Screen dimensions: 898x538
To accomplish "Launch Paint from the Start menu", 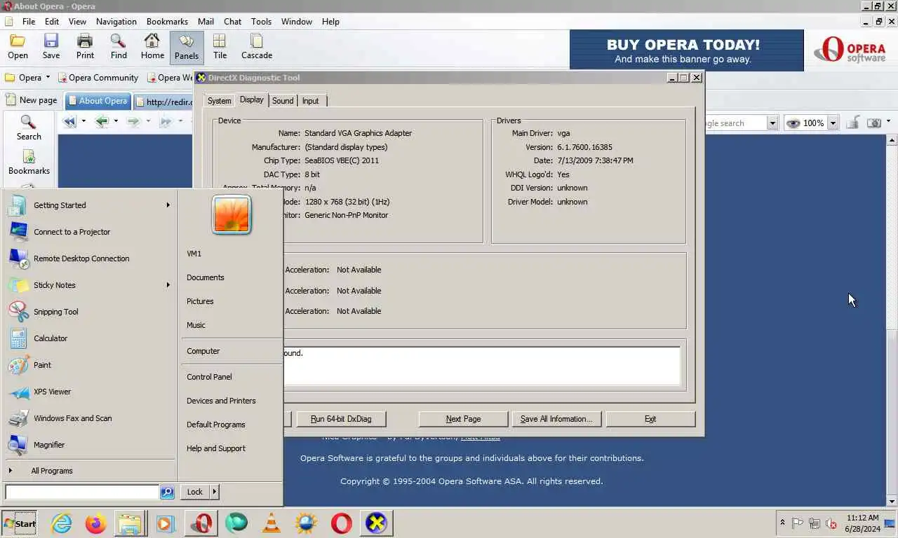I will tap(90, 365).
